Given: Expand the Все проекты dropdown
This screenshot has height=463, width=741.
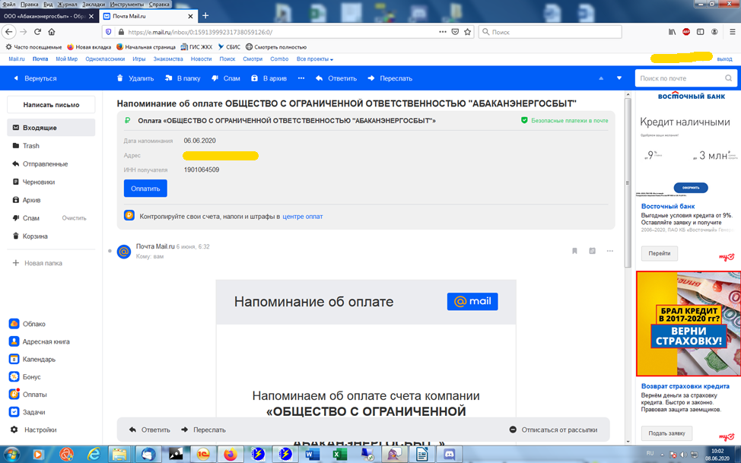Looking at the screenshot, I should [315, 59].
